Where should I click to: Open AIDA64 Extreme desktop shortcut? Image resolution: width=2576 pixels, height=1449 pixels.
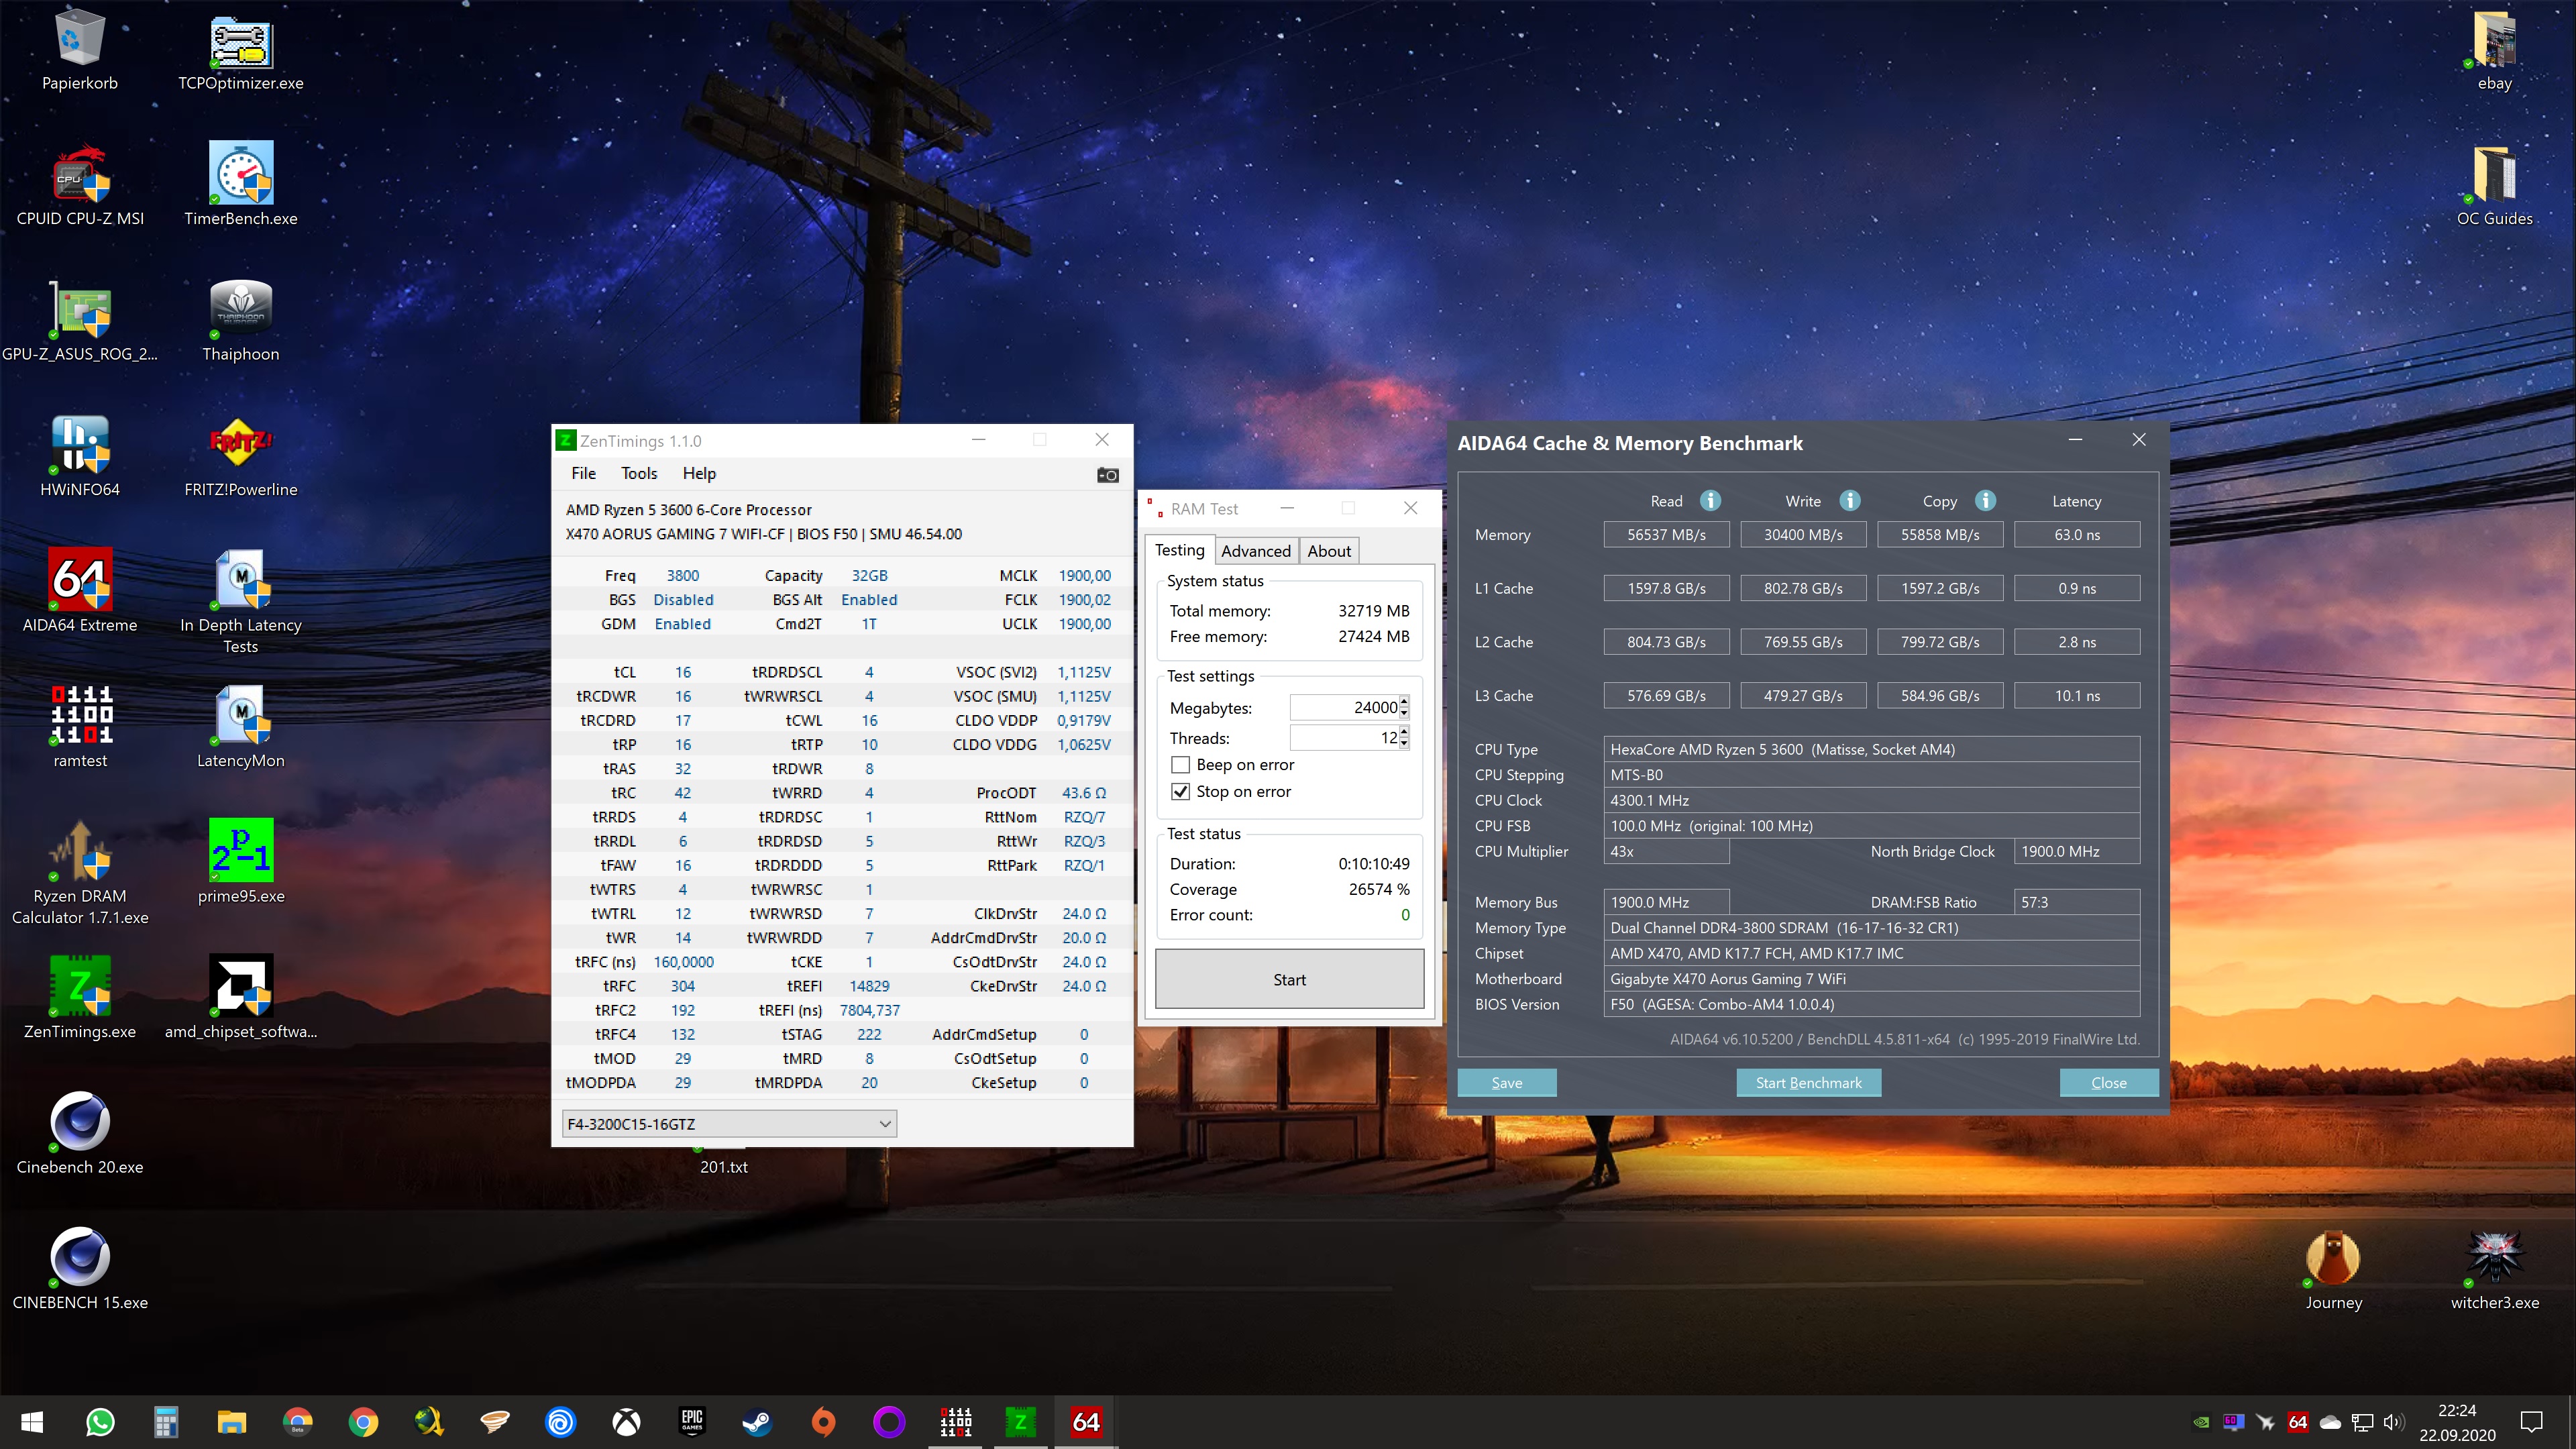tap(80, 591)
